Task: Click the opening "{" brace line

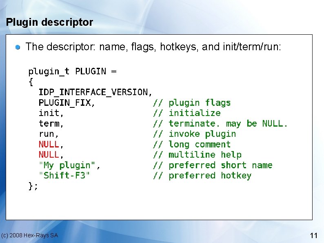Action: (x=31, y=82)
